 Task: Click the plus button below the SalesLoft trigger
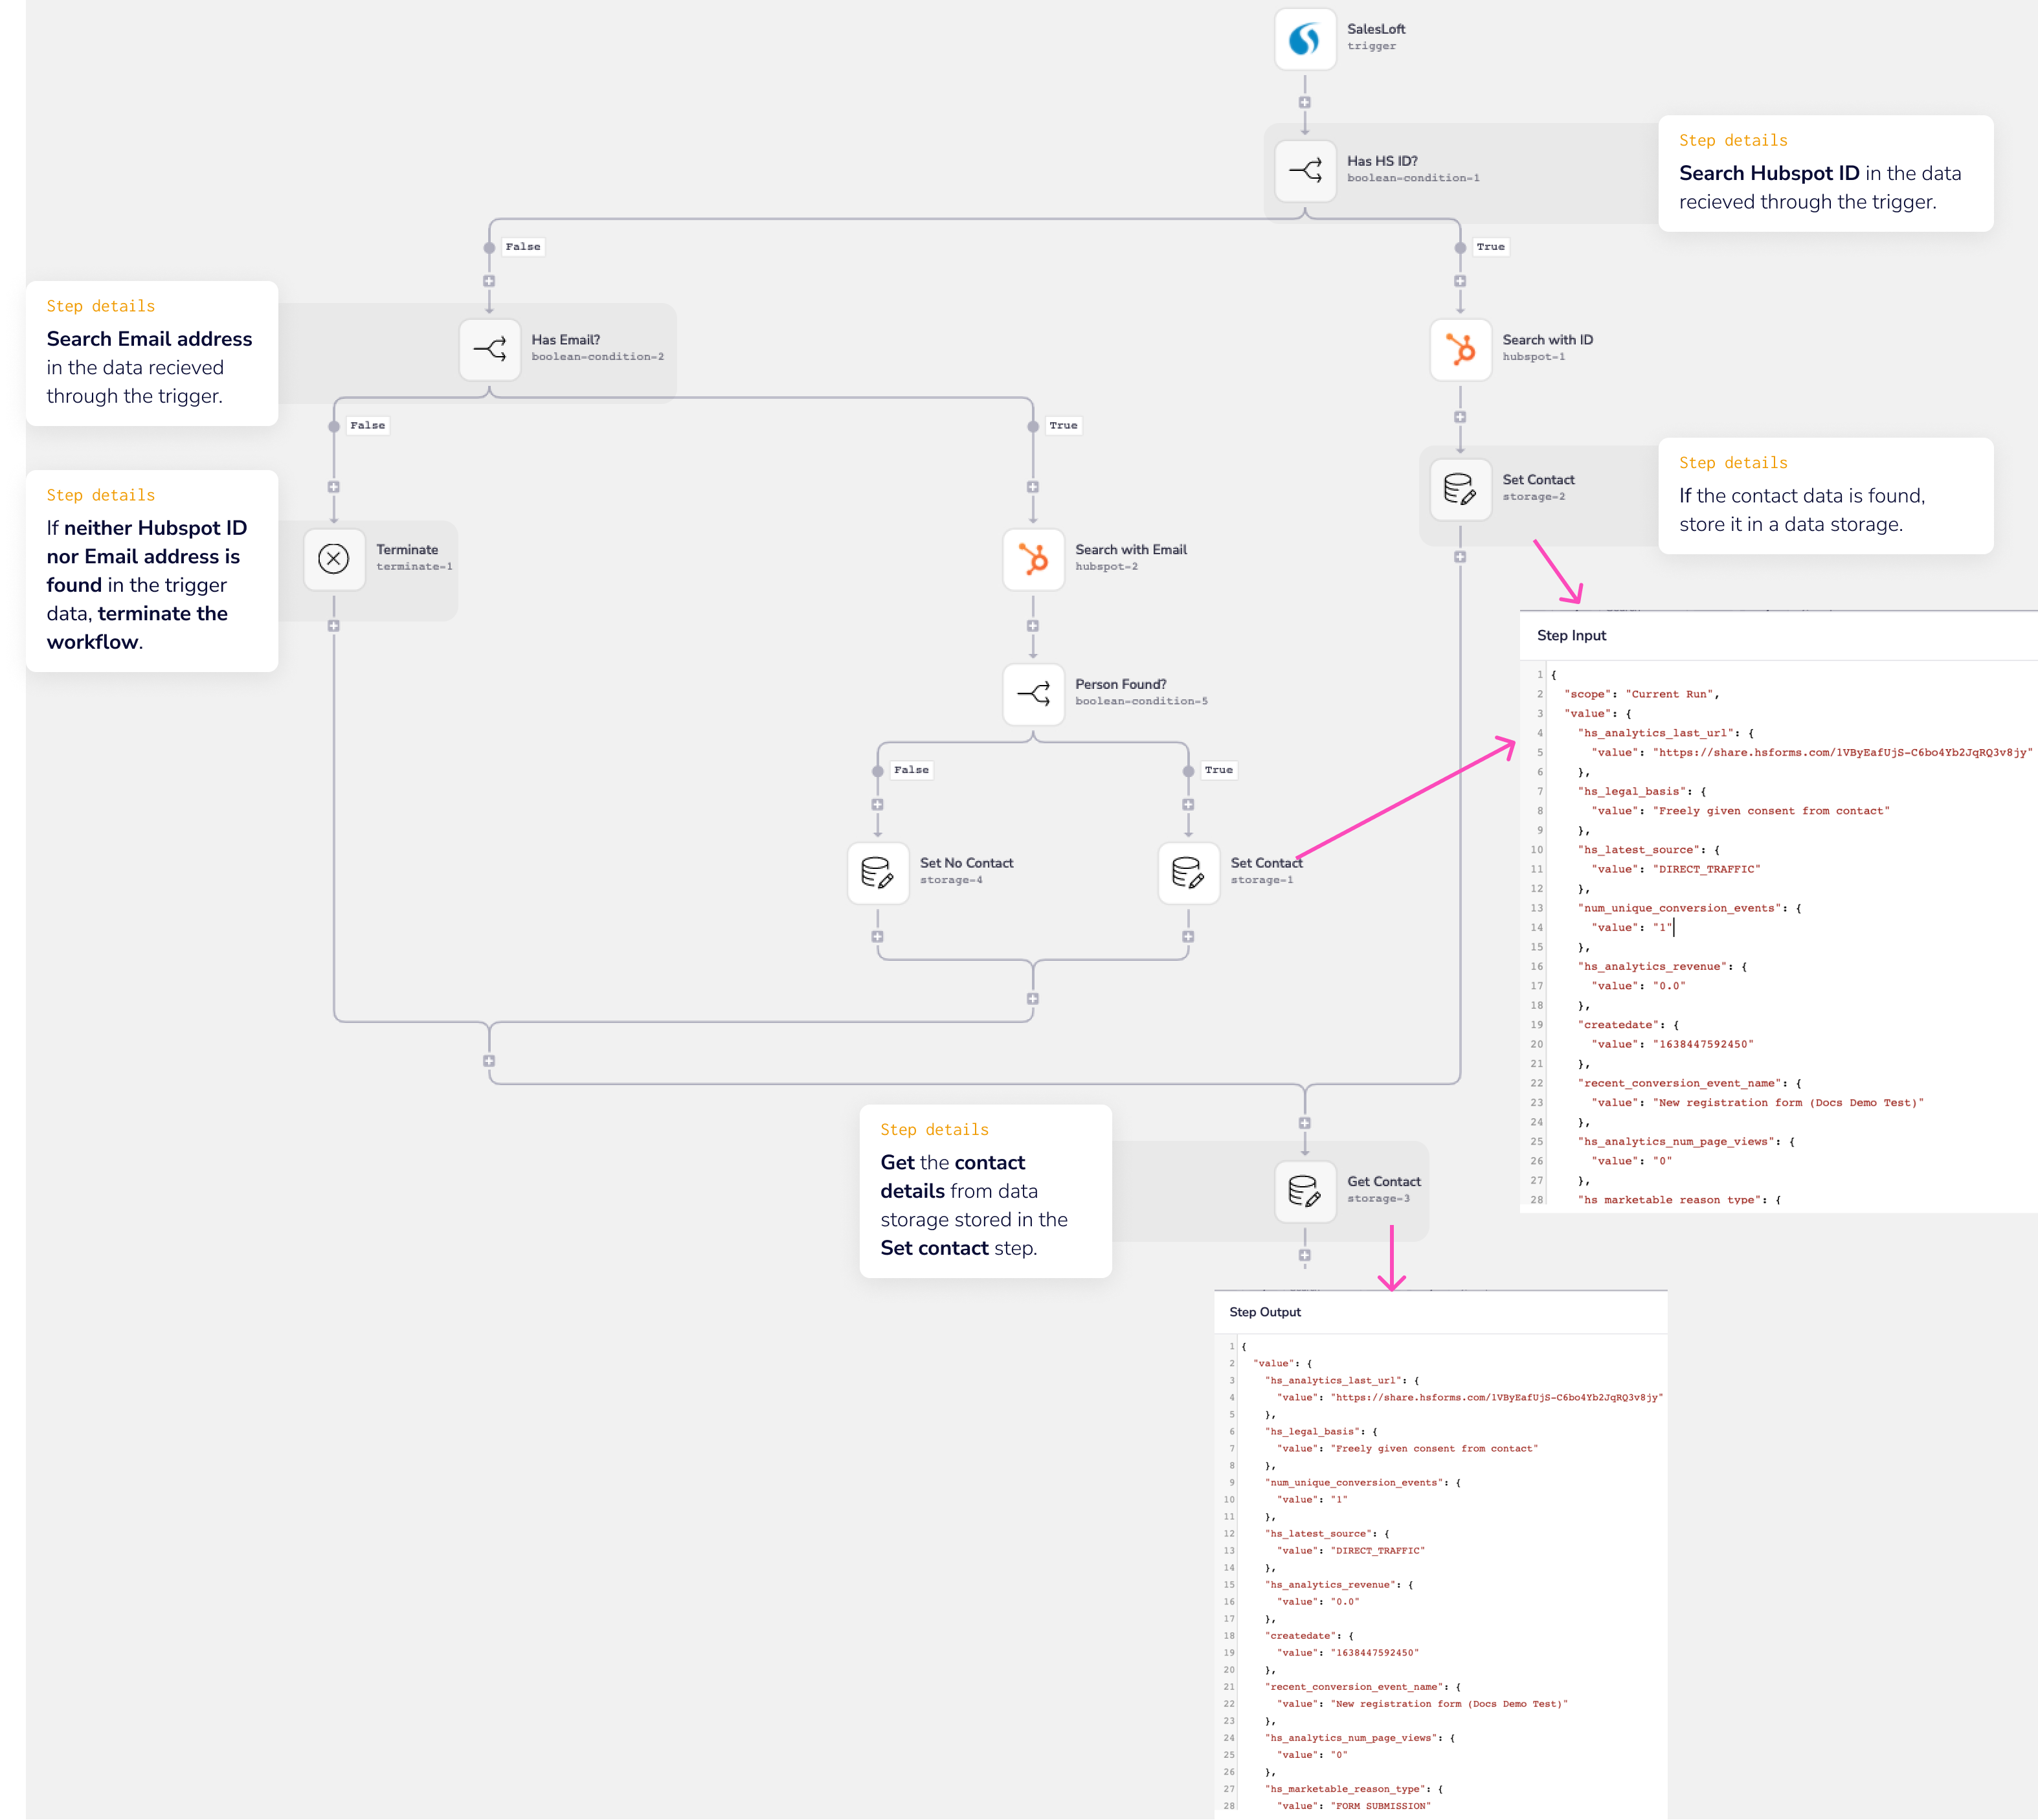point(1305,102)
